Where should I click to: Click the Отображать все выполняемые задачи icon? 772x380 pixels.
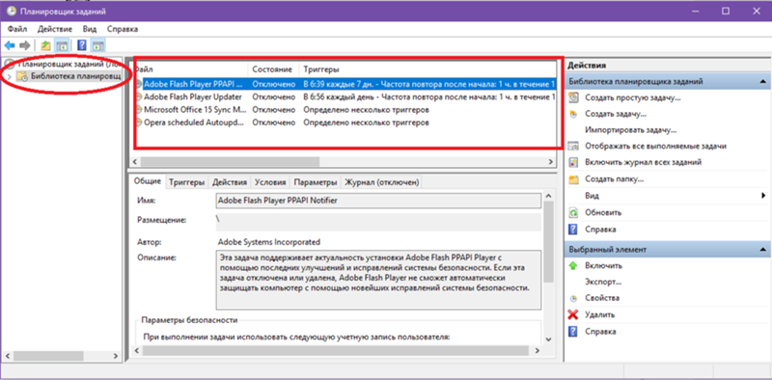573,147
